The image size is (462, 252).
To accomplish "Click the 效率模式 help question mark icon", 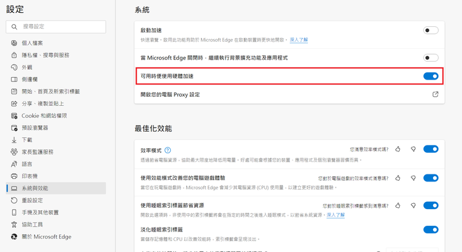I will click(x=167, y=150).
